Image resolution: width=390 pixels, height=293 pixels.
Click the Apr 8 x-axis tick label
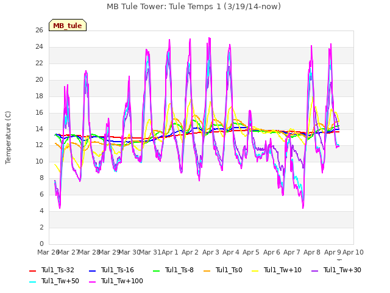click(x=312, y=252)
